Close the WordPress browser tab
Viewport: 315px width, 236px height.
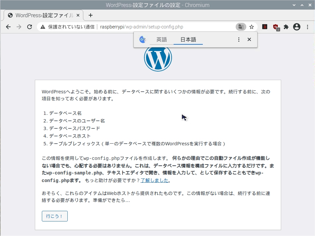[x=78, y=15]
